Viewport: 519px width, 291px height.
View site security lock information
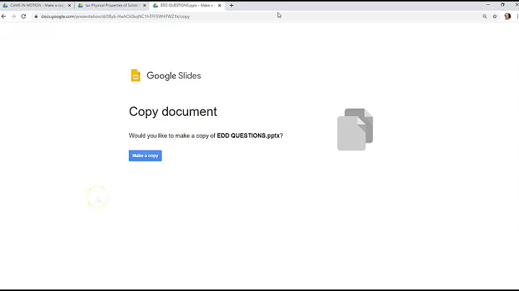(36, 16)
